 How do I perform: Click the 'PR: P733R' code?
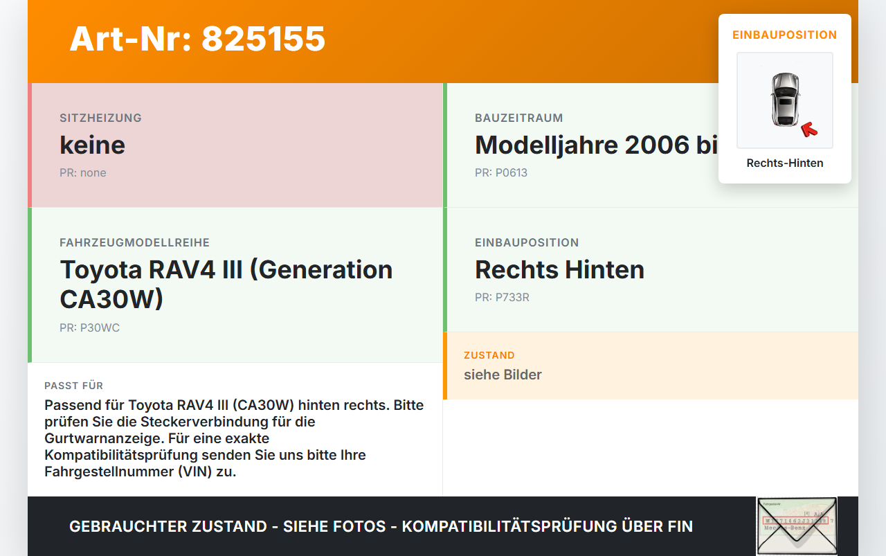pyautogui.click(x=503, y=298)
